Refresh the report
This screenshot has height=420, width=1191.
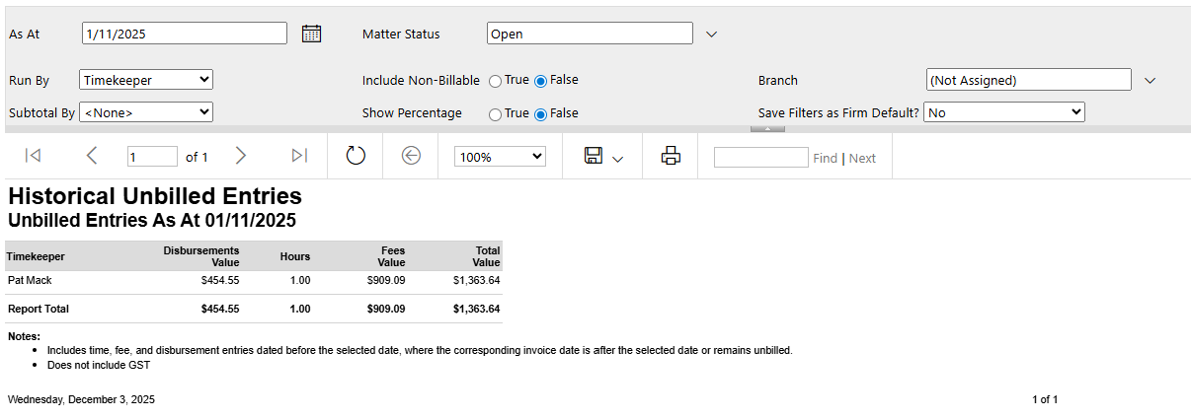click(356, 156)
